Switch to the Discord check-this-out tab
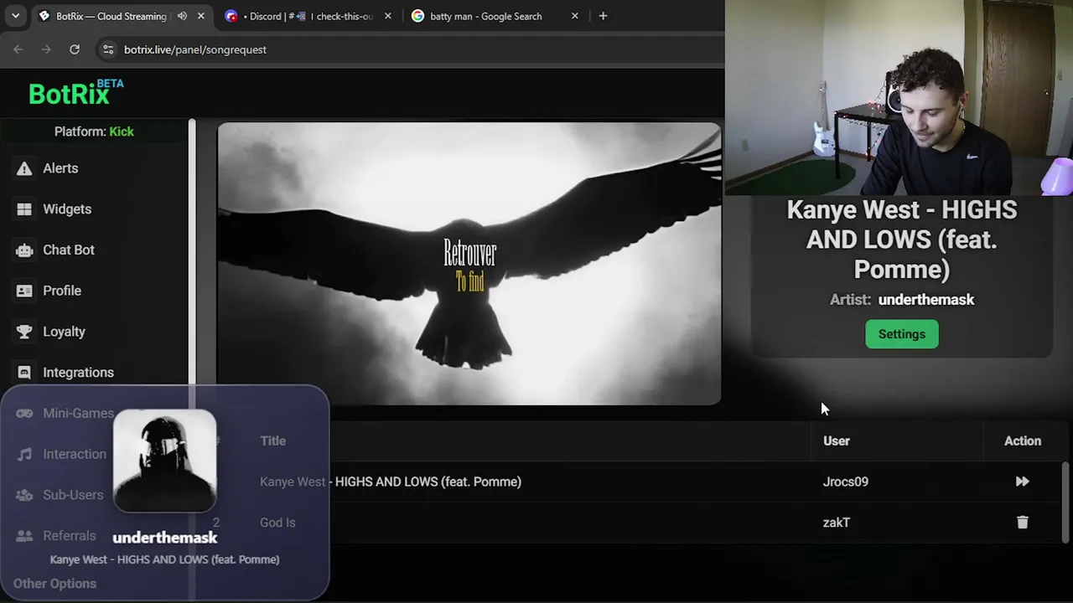1073x603 pixels. (x=308, y=16)
